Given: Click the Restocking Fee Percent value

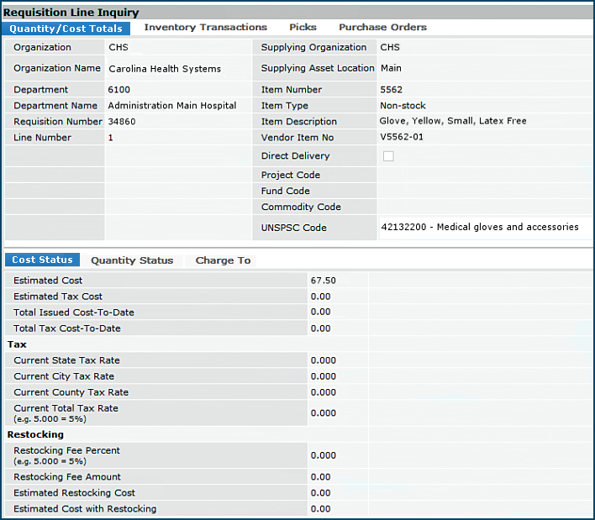Looking at the screenshot, I should 324,455.
